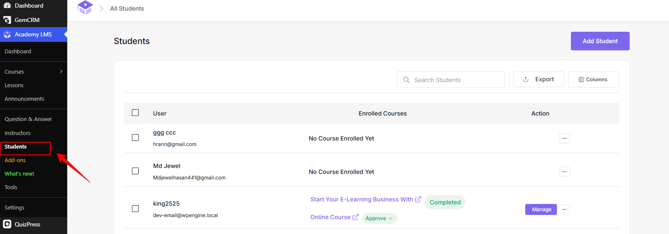Viewport: 669px width, 234px height.
Task: Toggle the select-all students checkbox
Action: [x=135, y=113]
